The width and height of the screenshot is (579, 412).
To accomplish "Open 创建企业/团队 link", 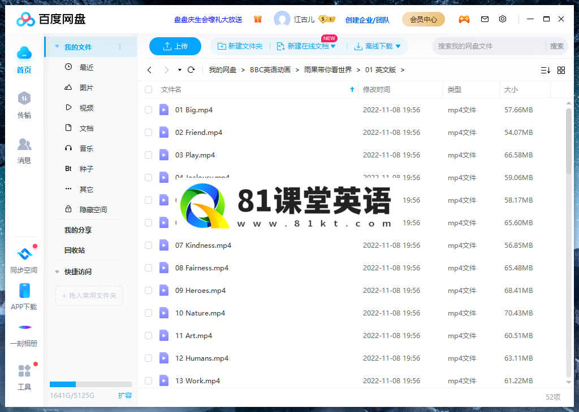I will (367, 20).
